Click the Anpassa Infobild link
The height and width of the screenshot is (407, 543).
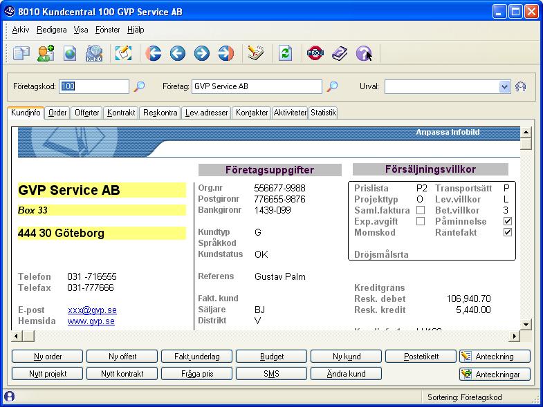point(448,132)
